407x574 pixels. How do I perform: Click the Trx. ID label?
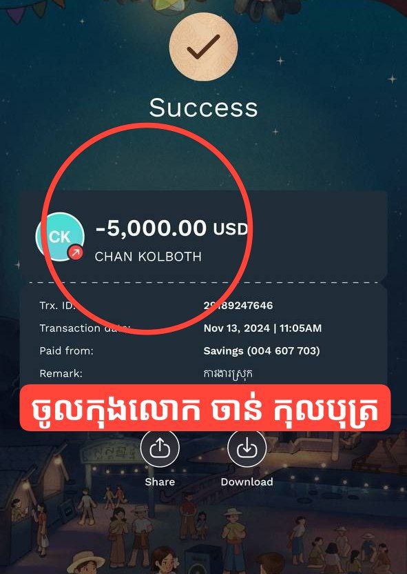tap(57, 306)
